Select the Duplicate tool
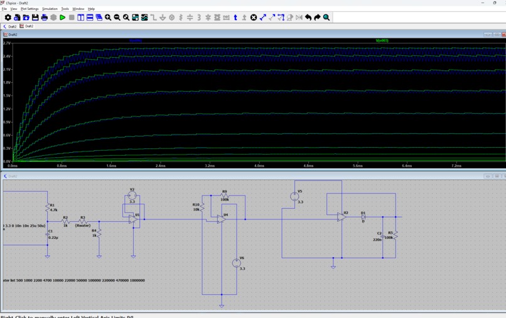 [262, 18]
